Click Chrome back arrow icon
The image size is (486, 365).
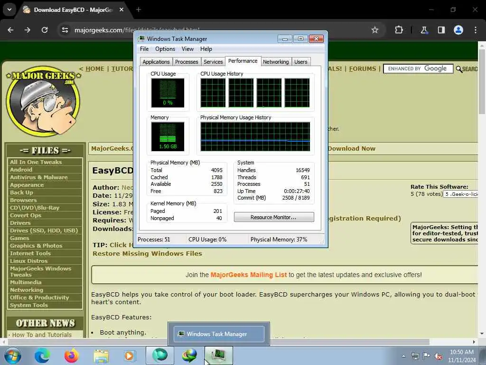(x=10, y=30)
